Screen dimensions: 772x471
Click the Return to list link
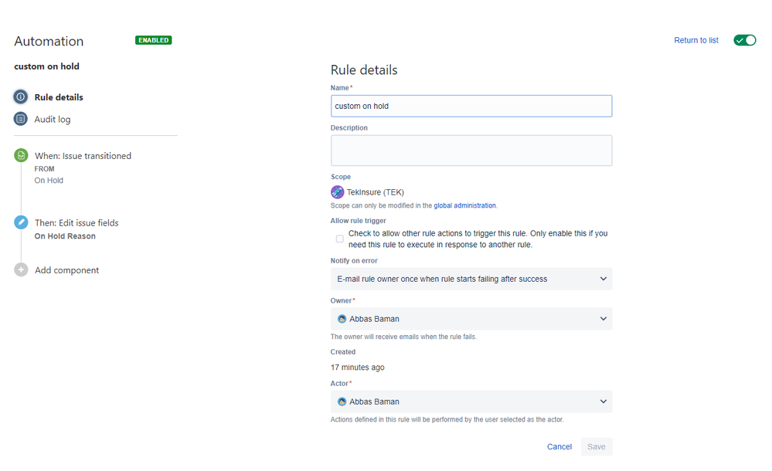tap(695, 40)
